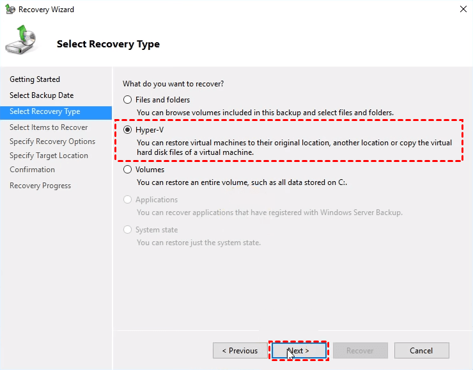This screenshot has height=370, width=473.
Task: Choose the Hyper-V recovery type
Action: tap(128, 130)
